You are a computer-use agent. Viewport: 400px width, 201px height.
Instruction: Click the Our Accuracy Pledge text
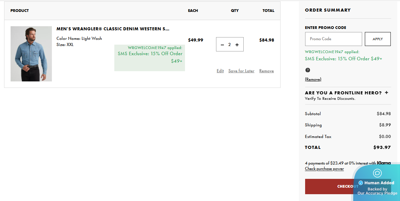[x=377, y=193]
